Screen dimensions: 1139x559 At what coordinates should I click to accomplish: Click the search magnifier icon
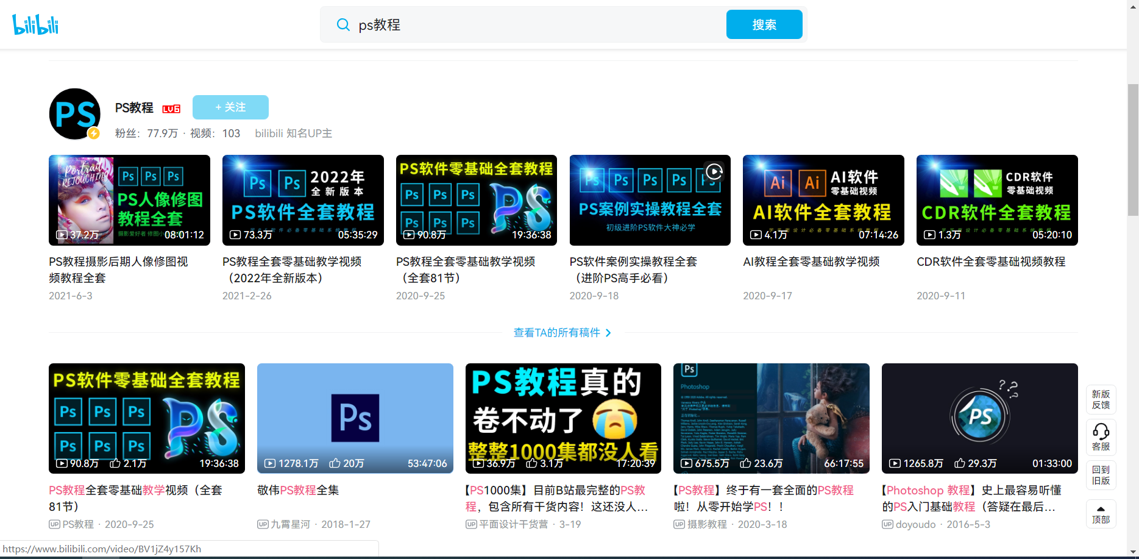(x=343, y=25)
